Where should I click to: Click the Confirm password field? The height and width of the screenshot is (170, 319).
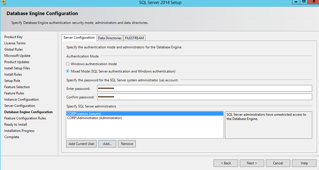(x=204, y=97)
